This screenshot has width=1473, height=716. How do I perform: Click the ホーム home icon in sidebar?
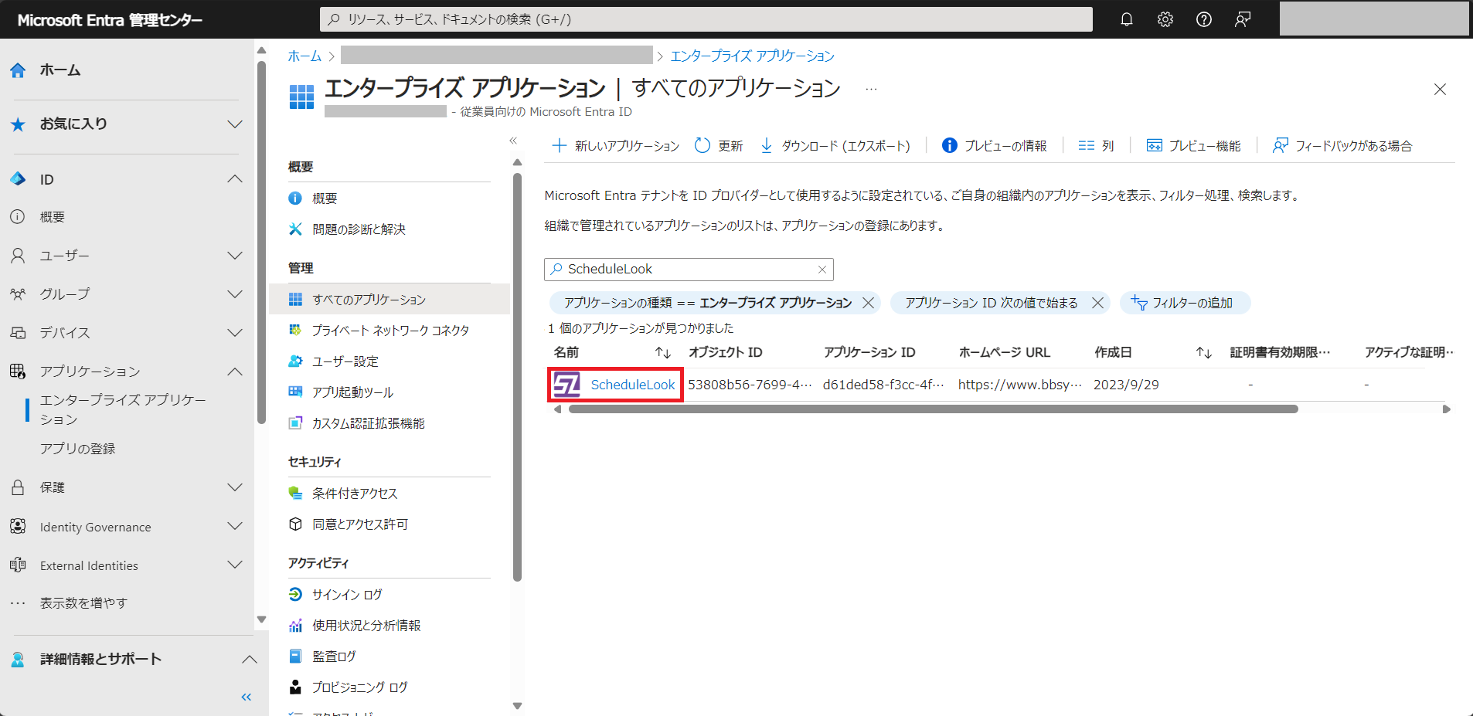18,70
